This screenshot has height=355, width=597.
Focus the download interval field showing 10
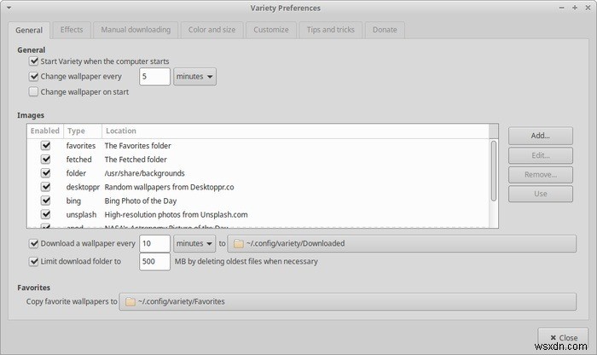[154, 243]
